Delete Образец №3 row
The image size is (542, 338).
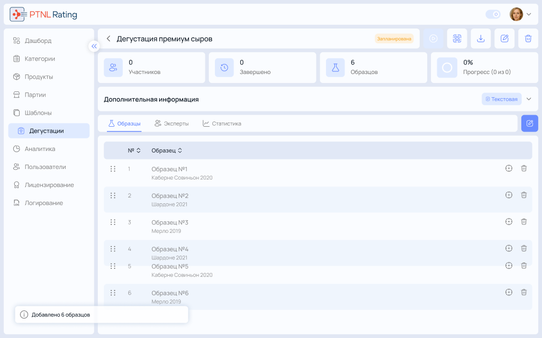[x=523, y=222]
